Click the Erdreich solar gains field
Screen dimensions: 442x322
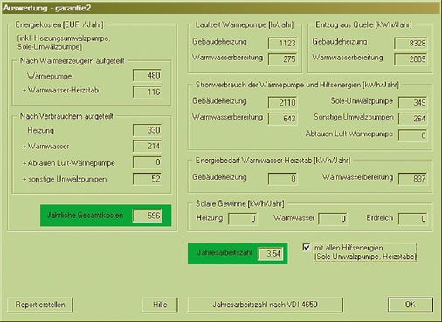412,219
